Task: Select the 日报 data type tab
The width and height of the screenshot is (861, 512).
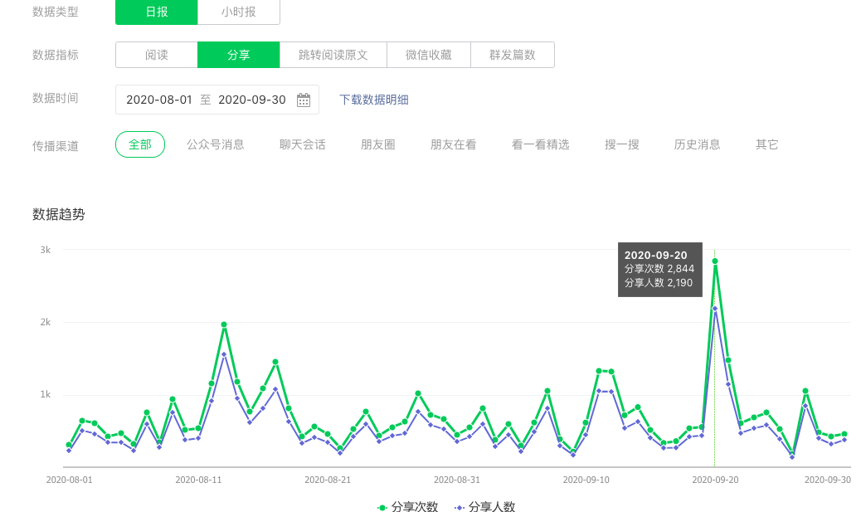Action: pos(157,12)
